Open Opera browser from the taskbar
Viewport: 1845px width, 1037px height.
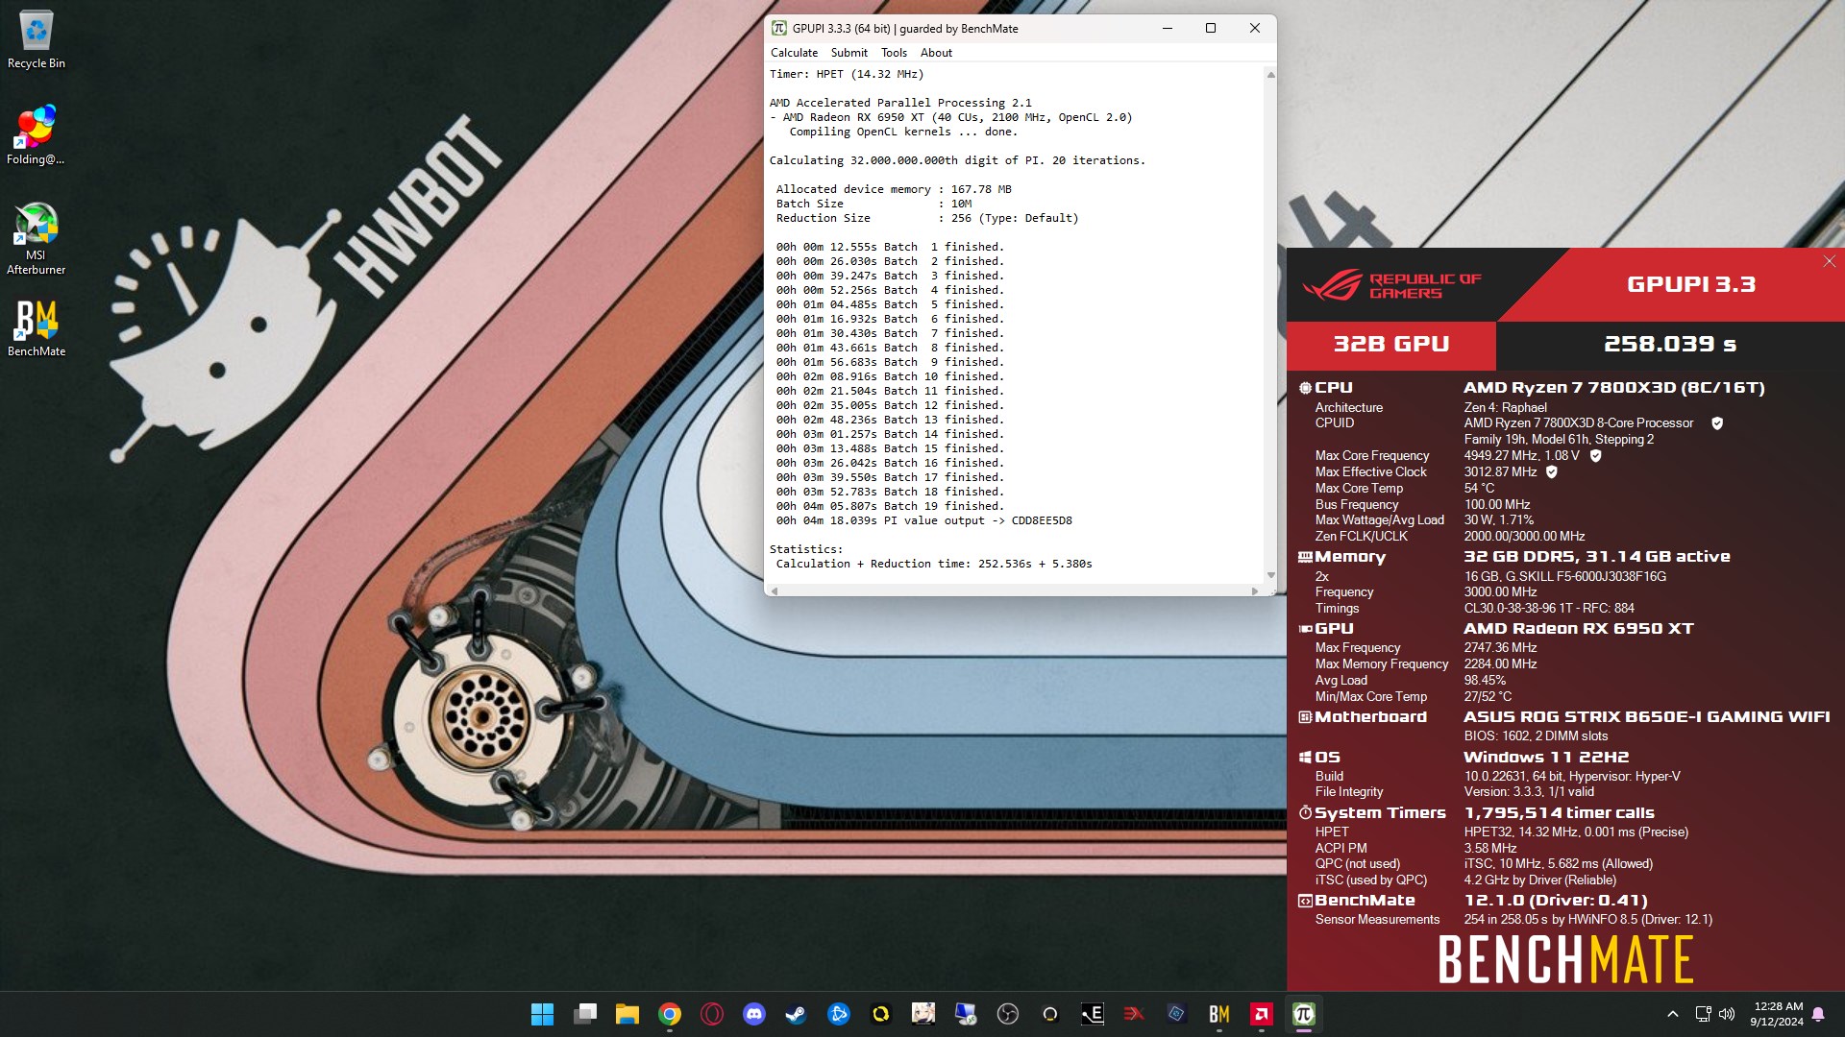pos(712,1014)
